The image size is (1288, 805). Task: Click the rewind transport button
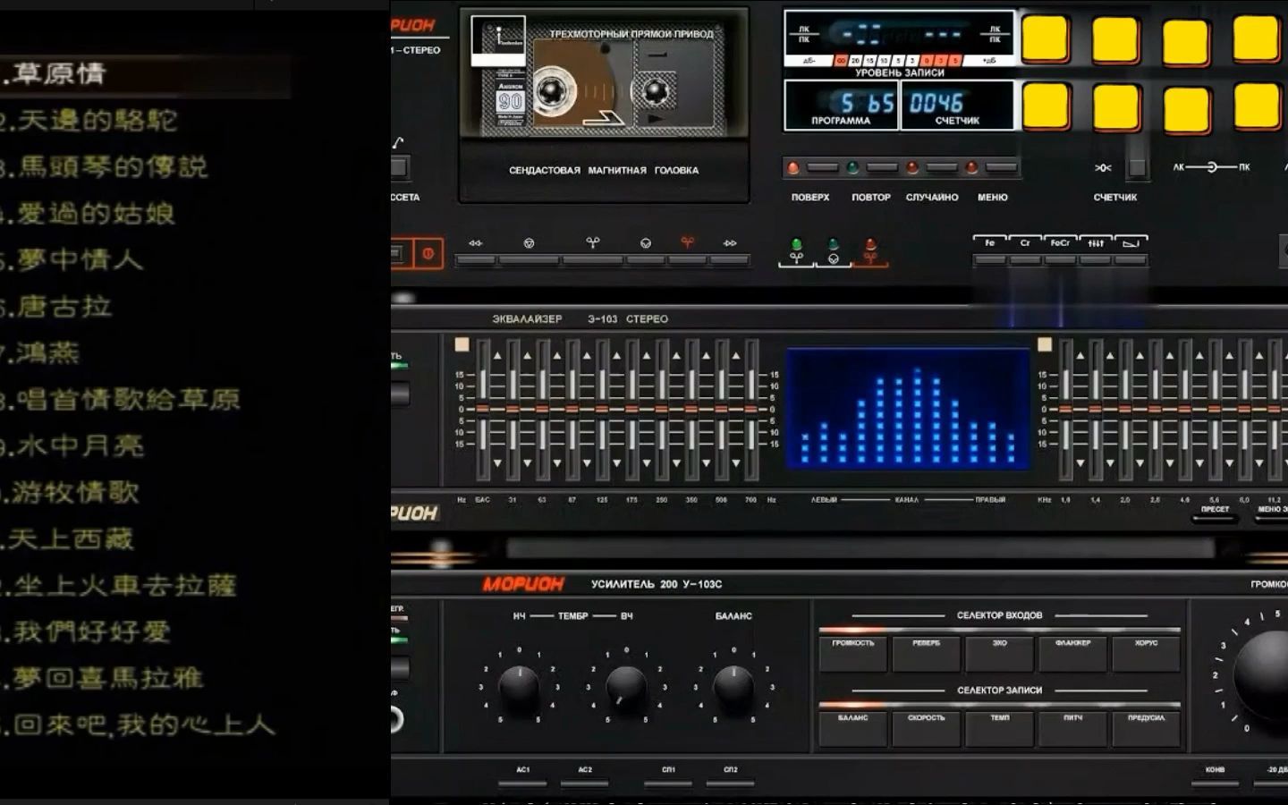coord(476,260)
